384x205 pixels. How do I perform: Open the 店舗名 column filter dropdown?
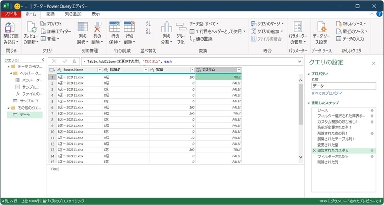tap(146, 70)
